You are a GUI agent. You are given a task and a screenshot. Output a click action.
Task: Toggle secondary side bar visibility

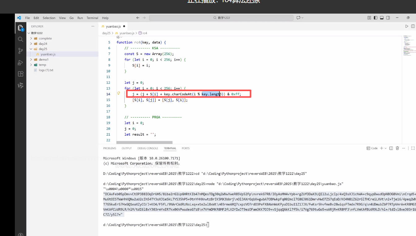click(x=388, y=18)
